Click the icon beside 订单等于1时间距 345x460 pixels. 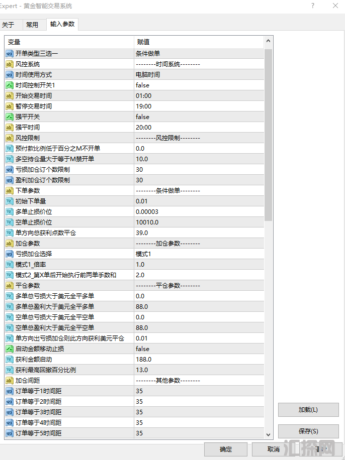click(10, 391)
